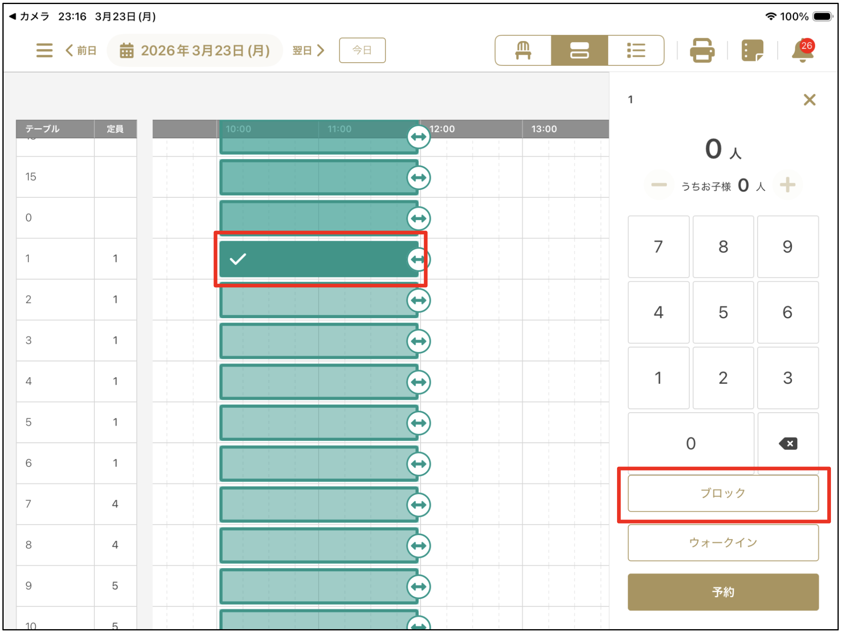Screen dimensions: 841x634
Task: Open the print icon
Action: (702, 50)
